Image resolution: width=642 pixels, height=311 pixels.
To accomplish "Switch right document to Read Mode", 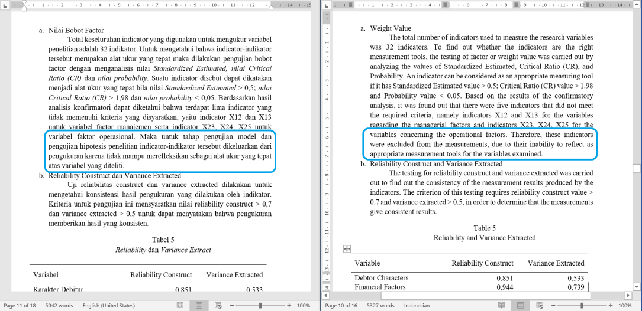I will [501, 305].
